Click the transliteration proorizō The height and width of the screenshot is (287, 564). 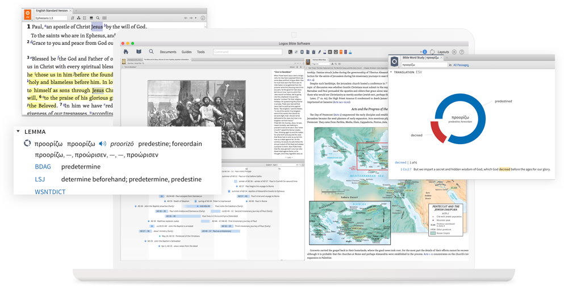click(x=122, y=143)
